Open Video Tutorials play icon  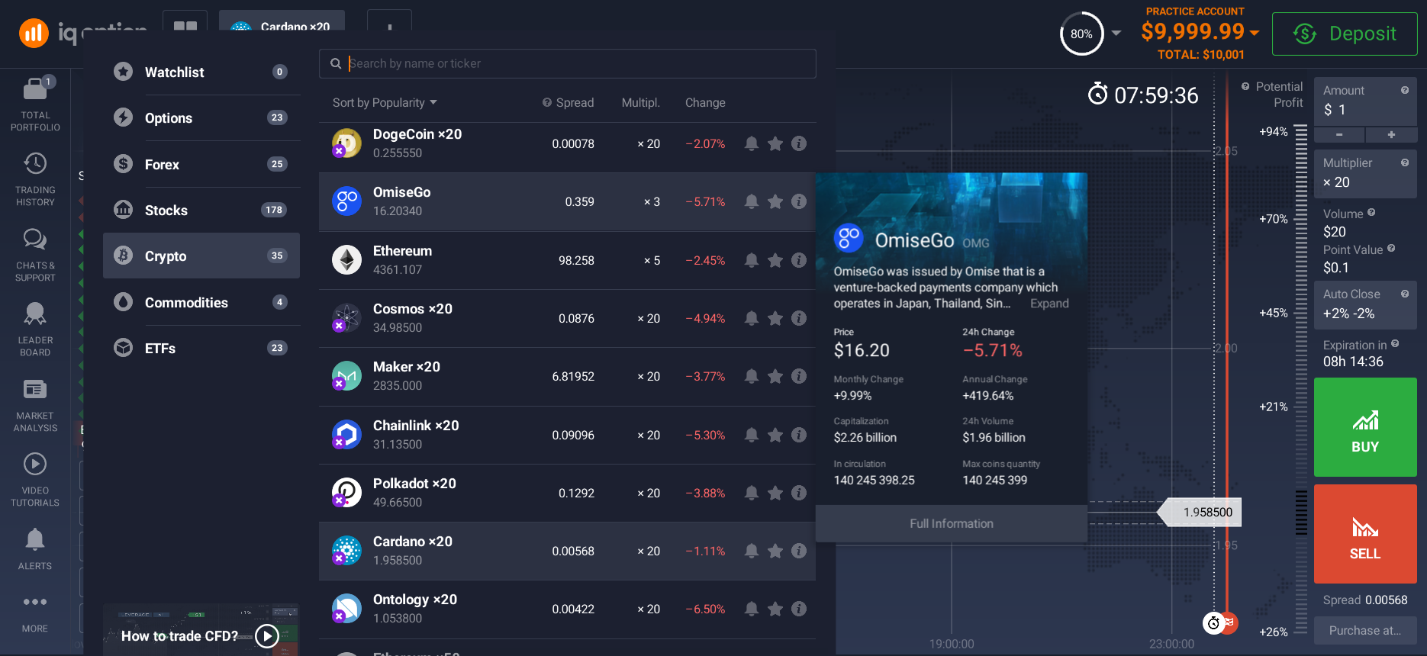35,464
